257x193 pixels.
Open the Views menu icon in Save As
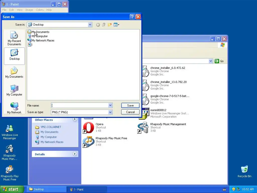coord(116,25)
